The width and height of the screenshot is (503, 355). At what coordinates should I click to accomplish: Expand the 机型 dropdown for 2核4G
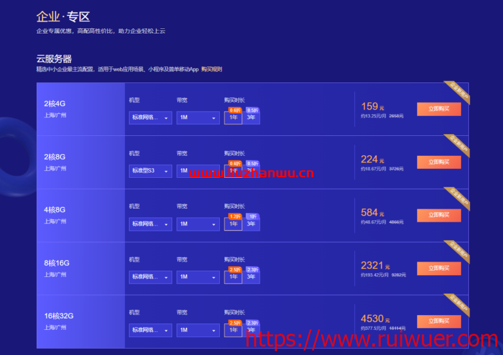[x=150, y=118]
